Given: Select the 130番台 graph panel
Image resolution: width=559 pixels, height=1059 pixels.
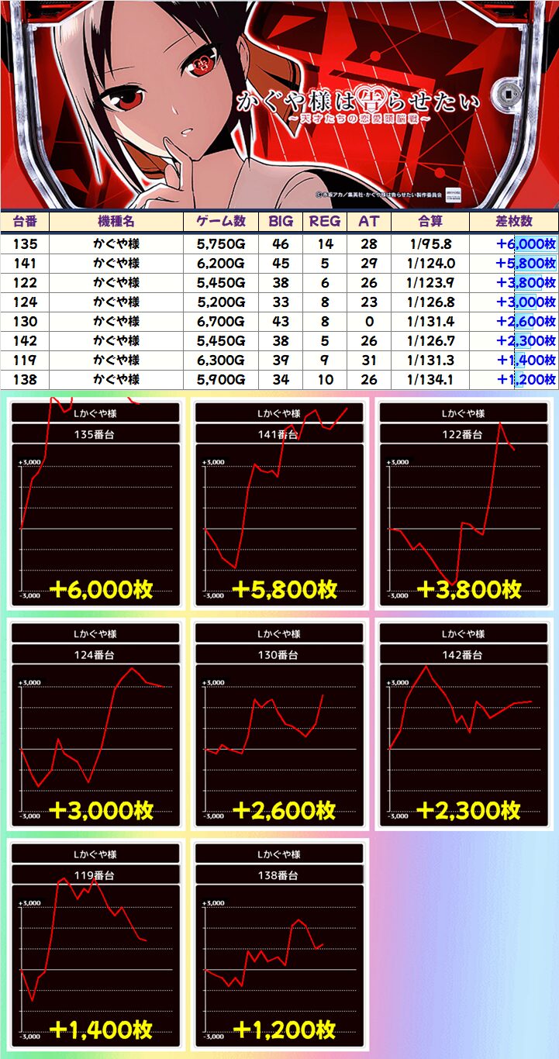Looking at the screenshot, I should pos(279,725).
